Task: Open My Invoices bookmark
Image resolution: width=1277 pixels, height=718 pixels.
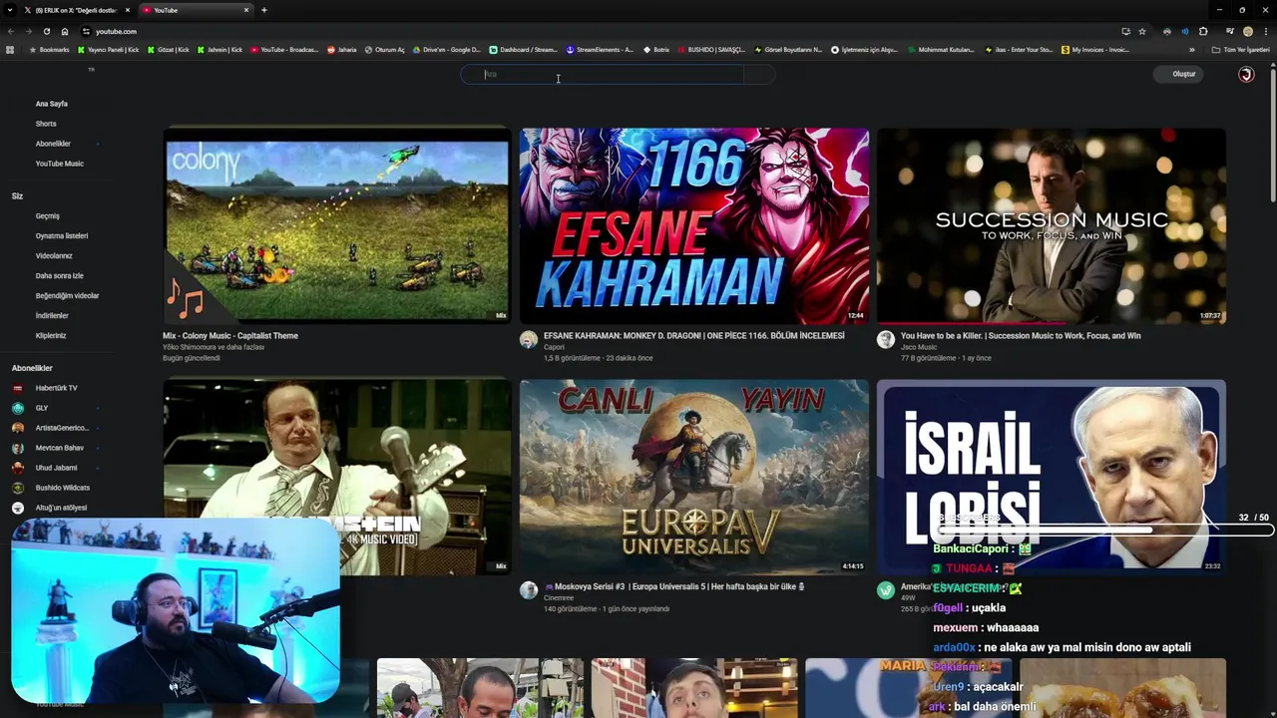Action: coord(1095,50)
